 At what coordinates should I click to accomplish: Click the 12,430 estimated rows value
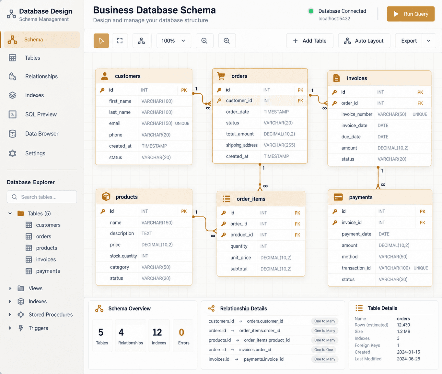pos(403,325)
